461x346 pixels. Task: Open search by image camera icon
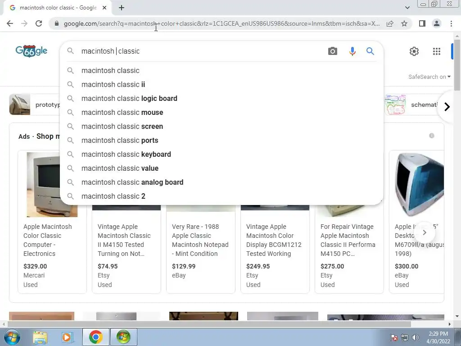pyautogui.click(x=333, y=51)
